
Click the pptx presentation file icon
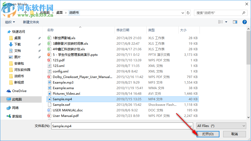[x=49, y=54]
